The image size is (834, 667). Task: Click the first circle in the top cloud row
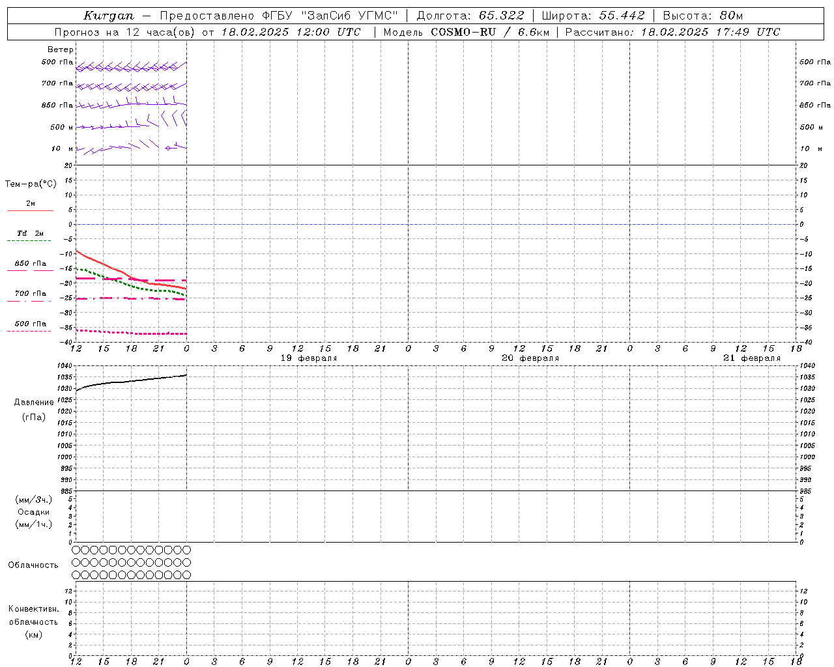click(76, 550)
